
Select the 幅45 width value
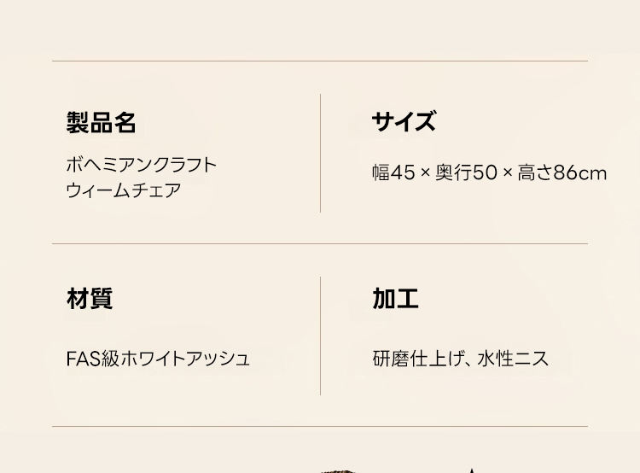point(393,173)
